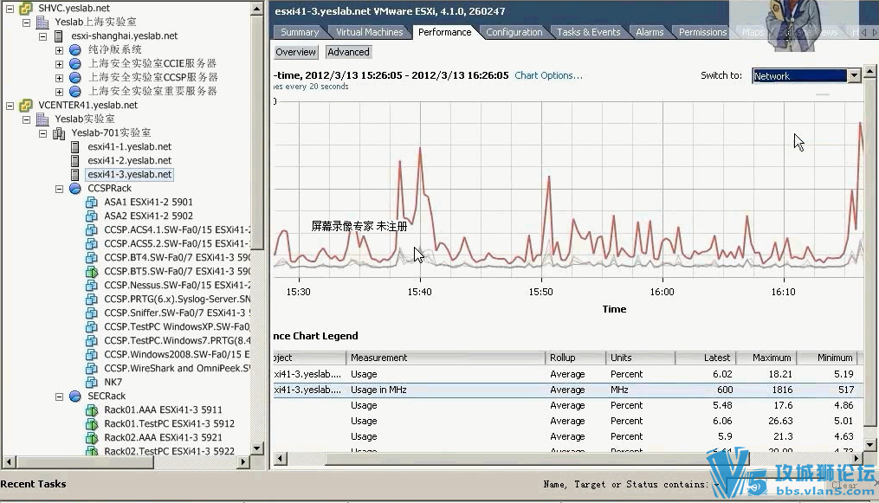This screenshot has height=503, width=879.
Task: Switch to Advanced performance view
Action: click(348, 52)
